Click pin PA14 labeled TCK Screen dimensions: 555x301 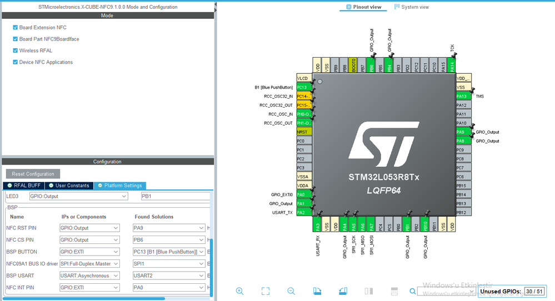[x=451, y=65]
